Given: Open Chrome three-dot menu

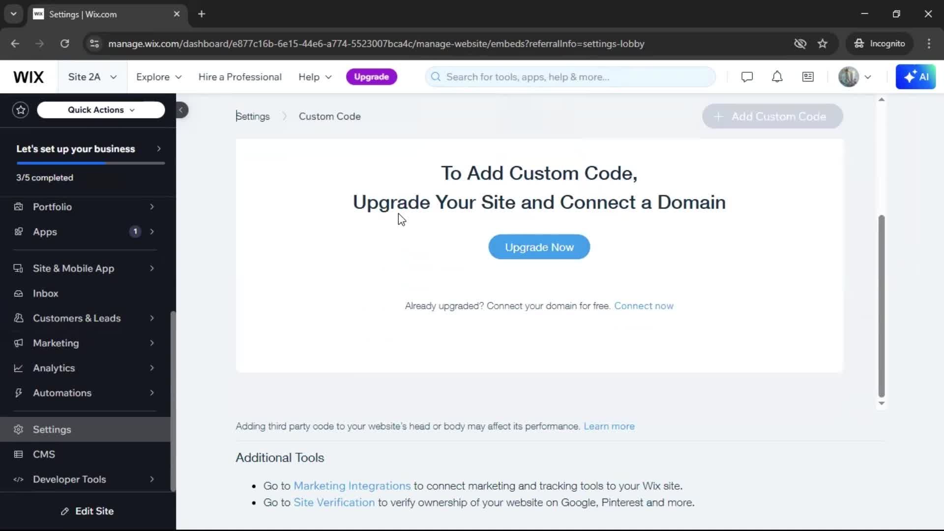Looking at the screenshot, I should (x=929, y=44).
